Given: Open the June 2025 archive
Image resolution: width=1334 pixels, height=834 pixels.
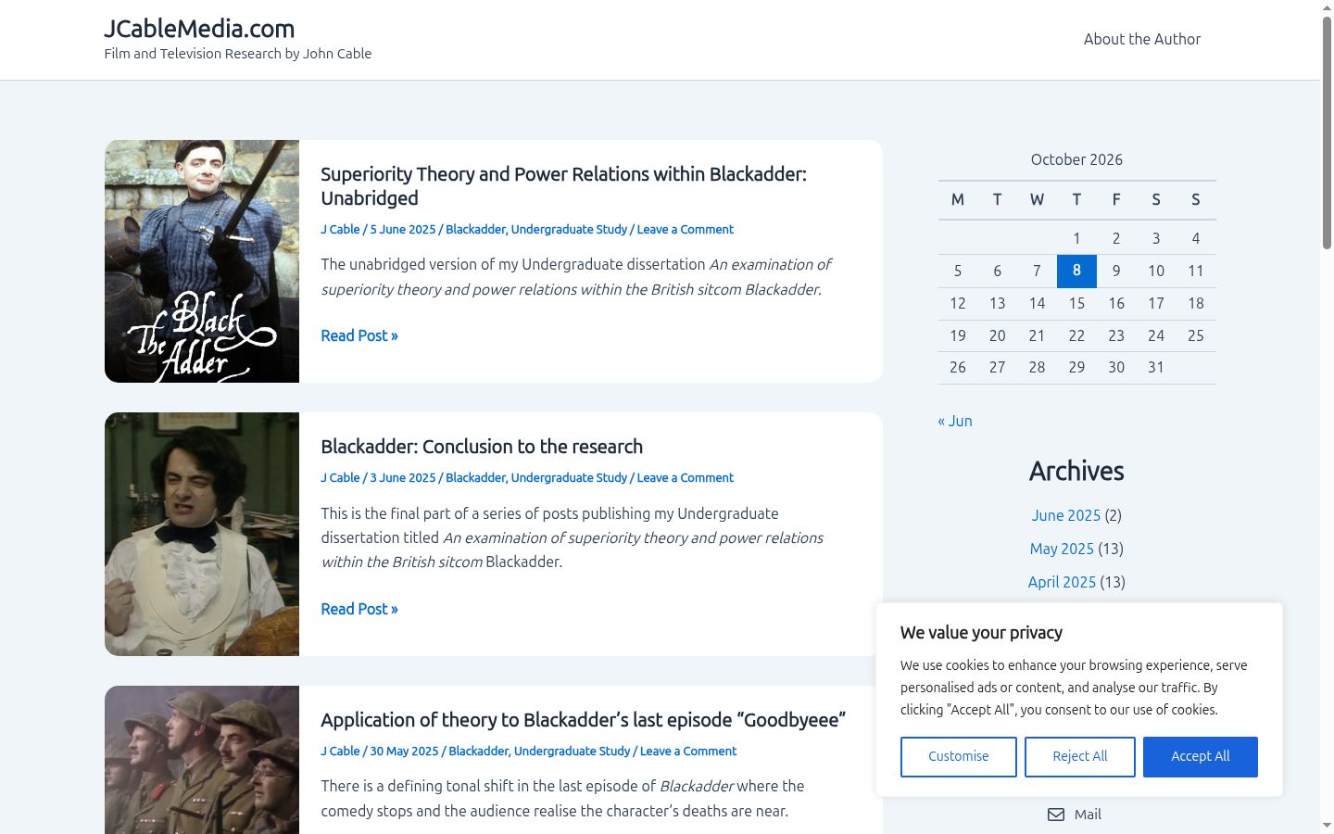Looking at the screenshot, I should (x=1066, y=515).
